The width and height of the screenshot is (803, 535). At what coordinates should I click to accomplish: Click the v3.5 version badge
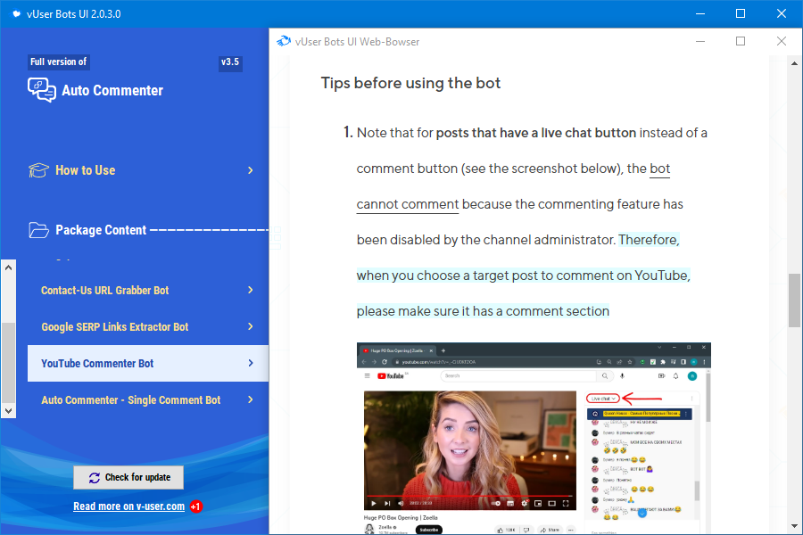click(x=230, y=62)
